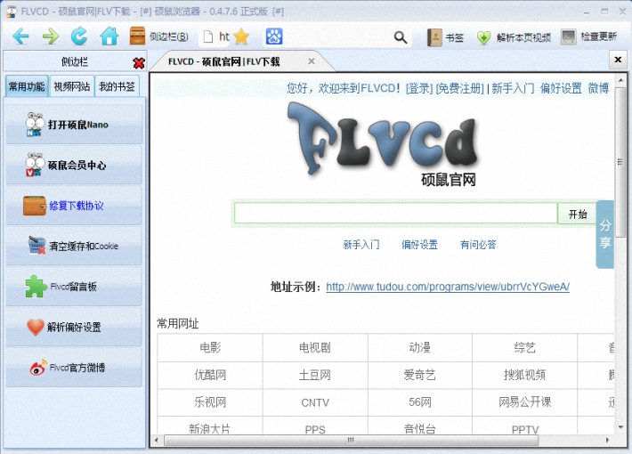Open 偏好设置 link below search box

[x=419, y=244]
